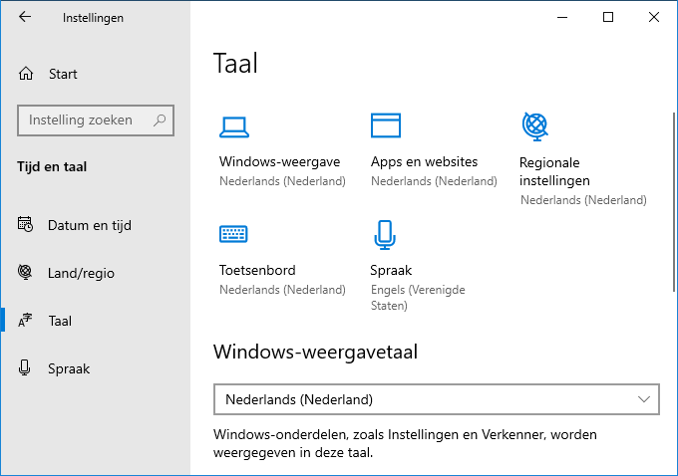Image resolution: width=678 pixels, height=476 pixels.
Task: Click the Datum en tijd calendar icon
Action: (x=25, y=224)
